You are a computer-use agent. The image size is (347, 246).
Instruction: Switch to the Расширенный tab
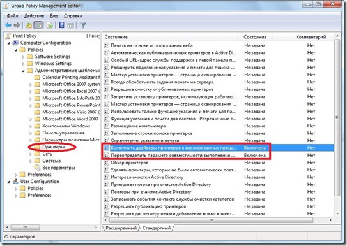coord(121,228)
